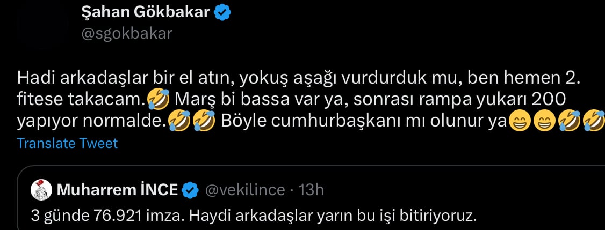Click the 13h timestamp on quoted tweet
Screen dimensions: 605x230
point(312,190)
